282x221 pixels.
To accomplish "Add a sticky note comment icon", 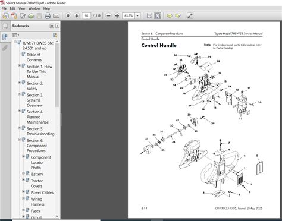I will (170, 15).
